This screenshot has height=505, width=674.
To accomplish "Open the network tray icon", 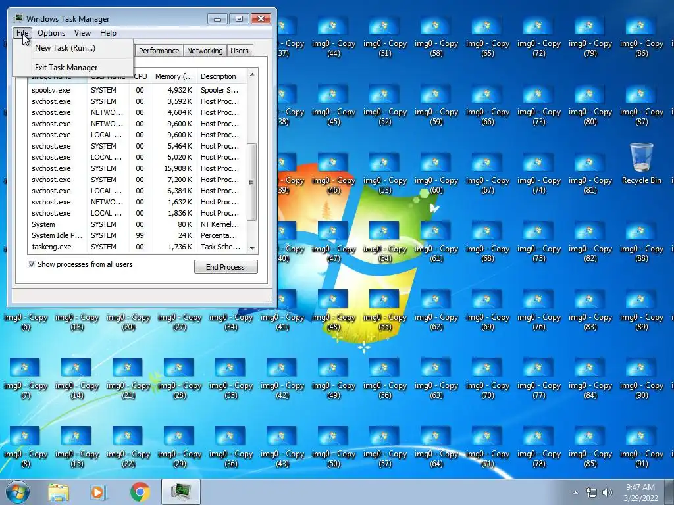I will [x=592, y=493].
